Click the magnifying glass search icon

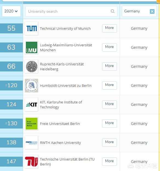pos(113,11)
